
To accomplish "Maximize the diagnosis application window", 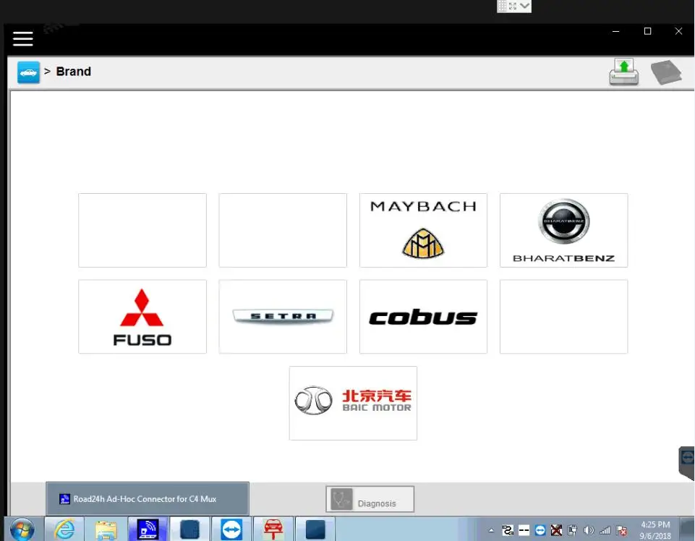I will tap(647, 31).
